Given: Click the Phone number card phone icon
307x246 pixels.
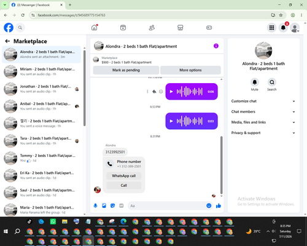Looking at the screenshot, I should coord(110,164).
